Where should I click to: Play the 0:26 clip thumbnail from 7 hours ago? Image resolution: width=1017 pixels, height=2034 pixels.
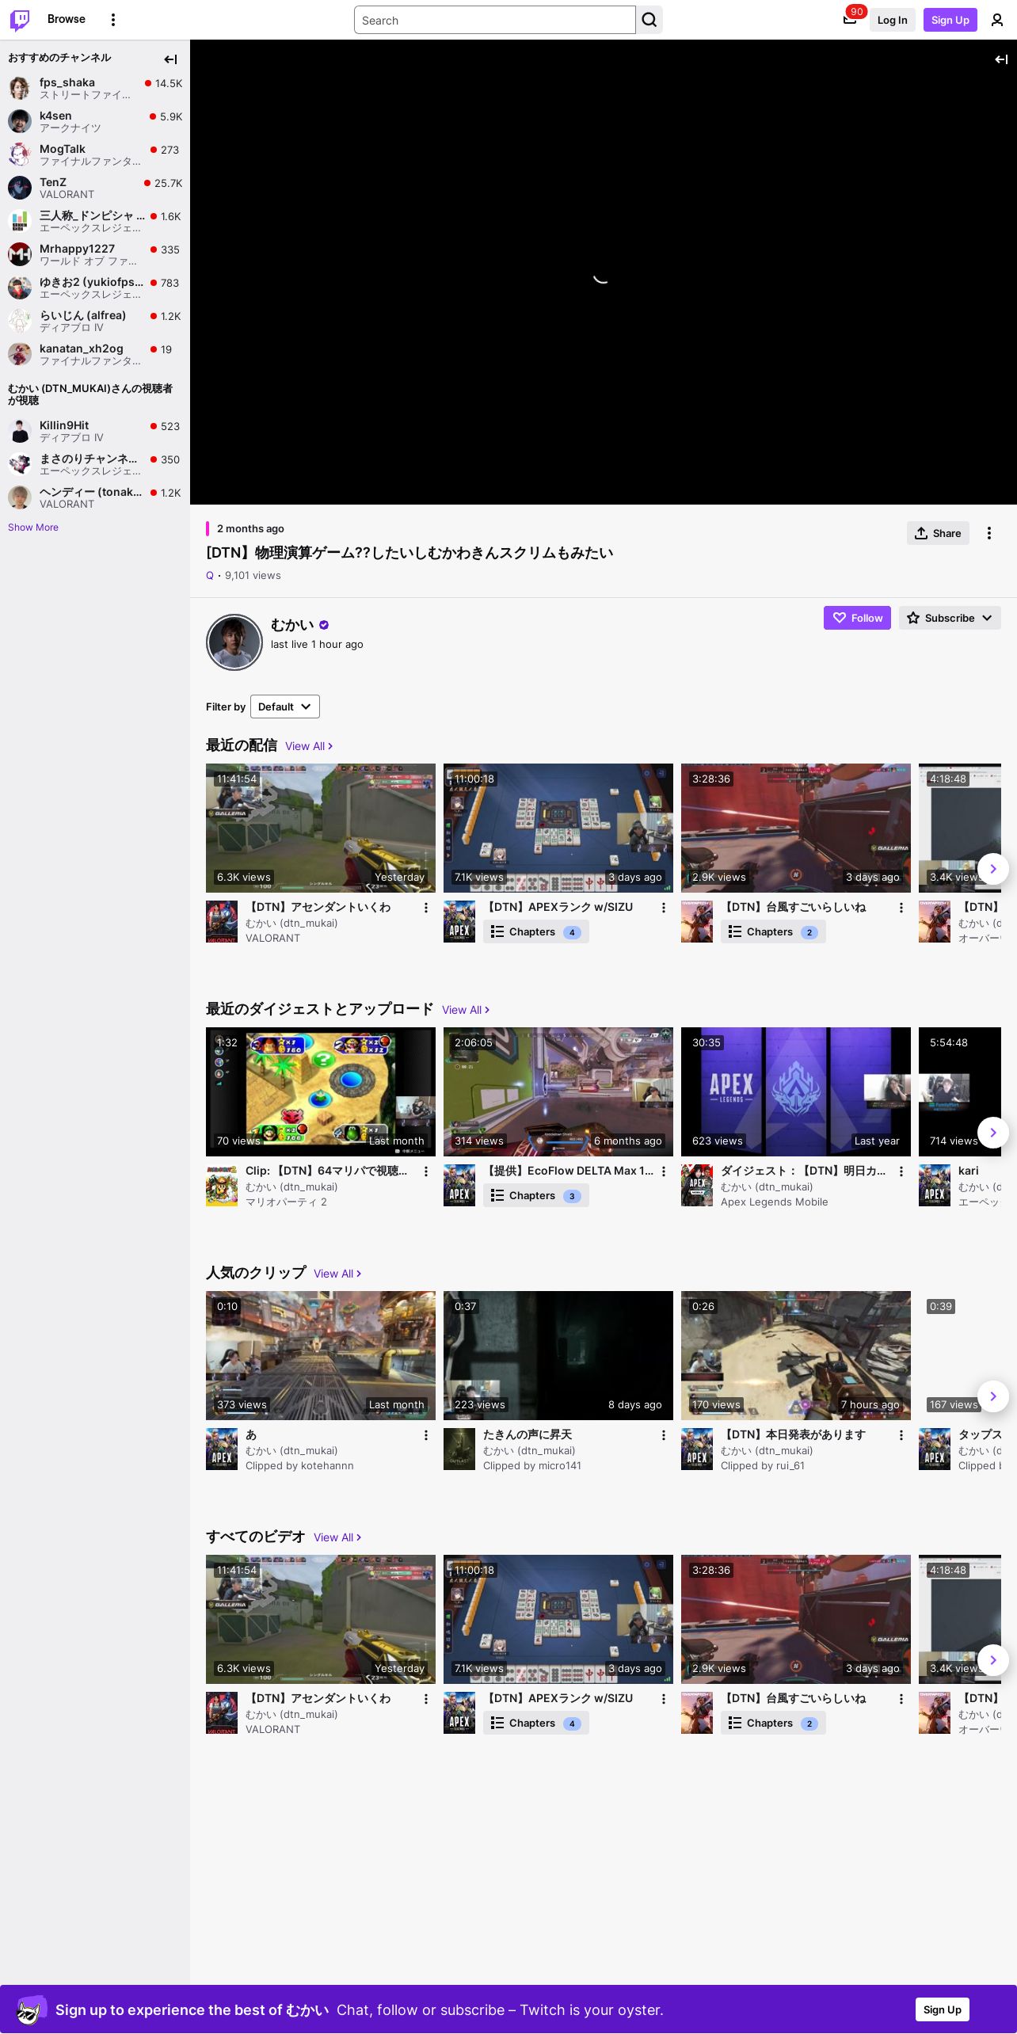(x=796, y=1355)
